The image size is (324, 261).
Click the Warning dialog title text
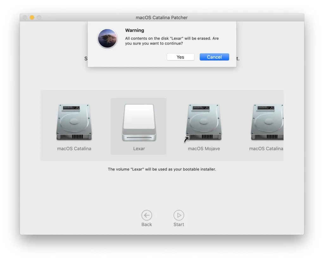point(134,30)
